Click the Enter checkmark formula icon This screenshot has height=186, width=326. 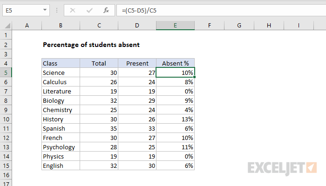click(x=89, y=10)
